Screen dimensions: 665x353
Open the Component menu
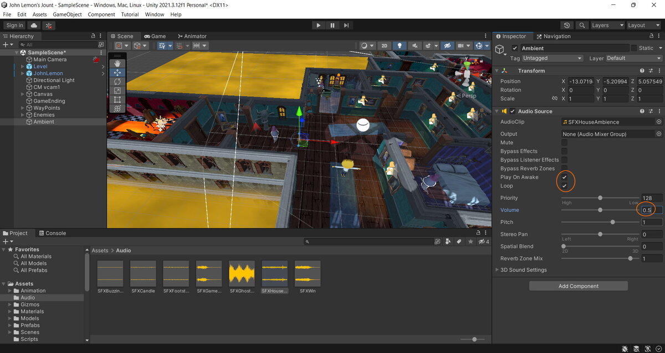pyautogui.click(x=101, y=14)
